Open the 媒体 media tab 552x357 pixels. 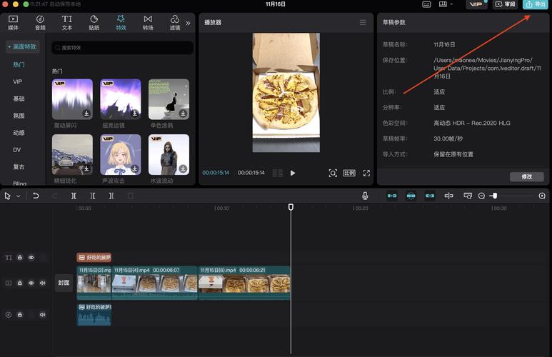pos(13,23)
